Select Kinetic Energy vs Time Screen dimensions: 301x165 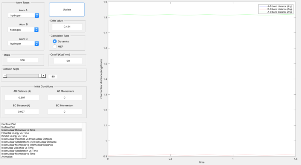[x=42, y=136]
